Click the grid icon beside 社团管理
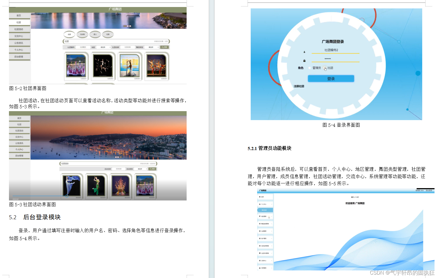The image size is (439, 278). coord(260,231)
